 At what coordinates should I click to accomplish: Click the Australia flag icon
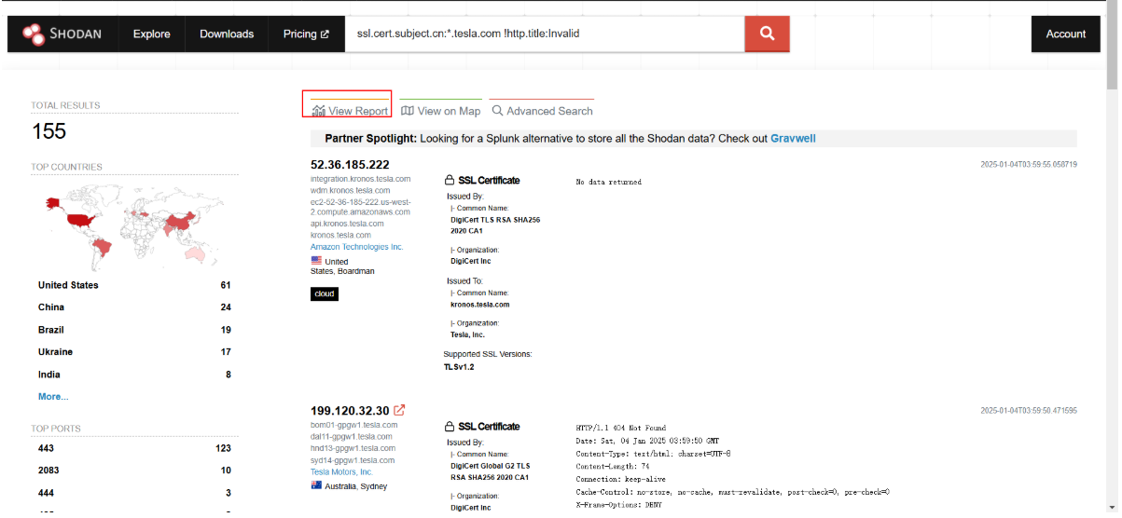316,486
